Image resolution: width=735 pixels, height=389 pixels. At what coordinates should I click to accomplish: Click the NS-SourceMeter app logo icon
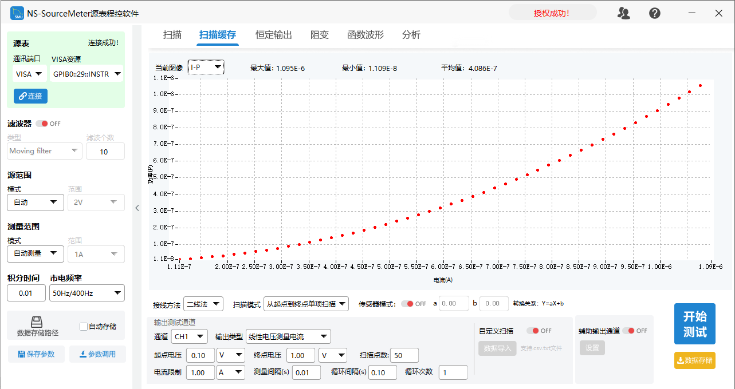click(17, 13)
